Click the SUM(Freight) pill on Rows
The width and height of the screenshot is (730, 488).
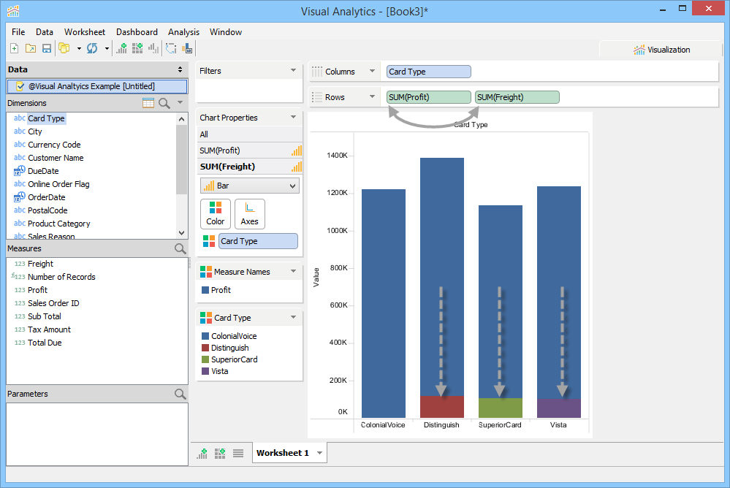click(x=517, y=97)
